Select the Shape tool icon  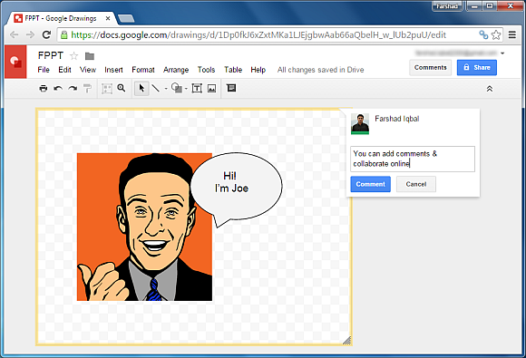pos(177,88)
